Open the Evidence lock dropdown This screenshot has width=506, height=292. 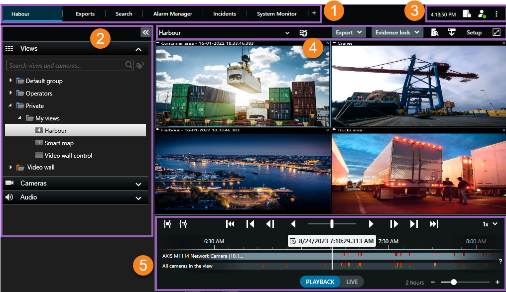[397, 32]
